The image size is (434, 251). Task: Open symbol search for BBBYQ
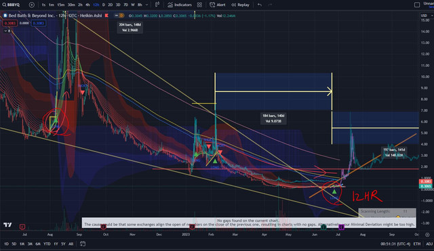pyautogui.click(x=11, y=5)
